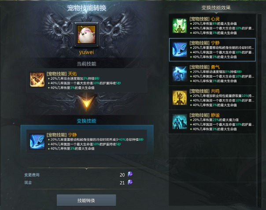Click the pet name yuwei

pos(86,52)
